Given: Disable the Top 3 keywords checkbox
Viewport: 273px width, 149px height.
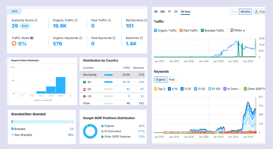Looking at the screenshot, I should point(156,89).
